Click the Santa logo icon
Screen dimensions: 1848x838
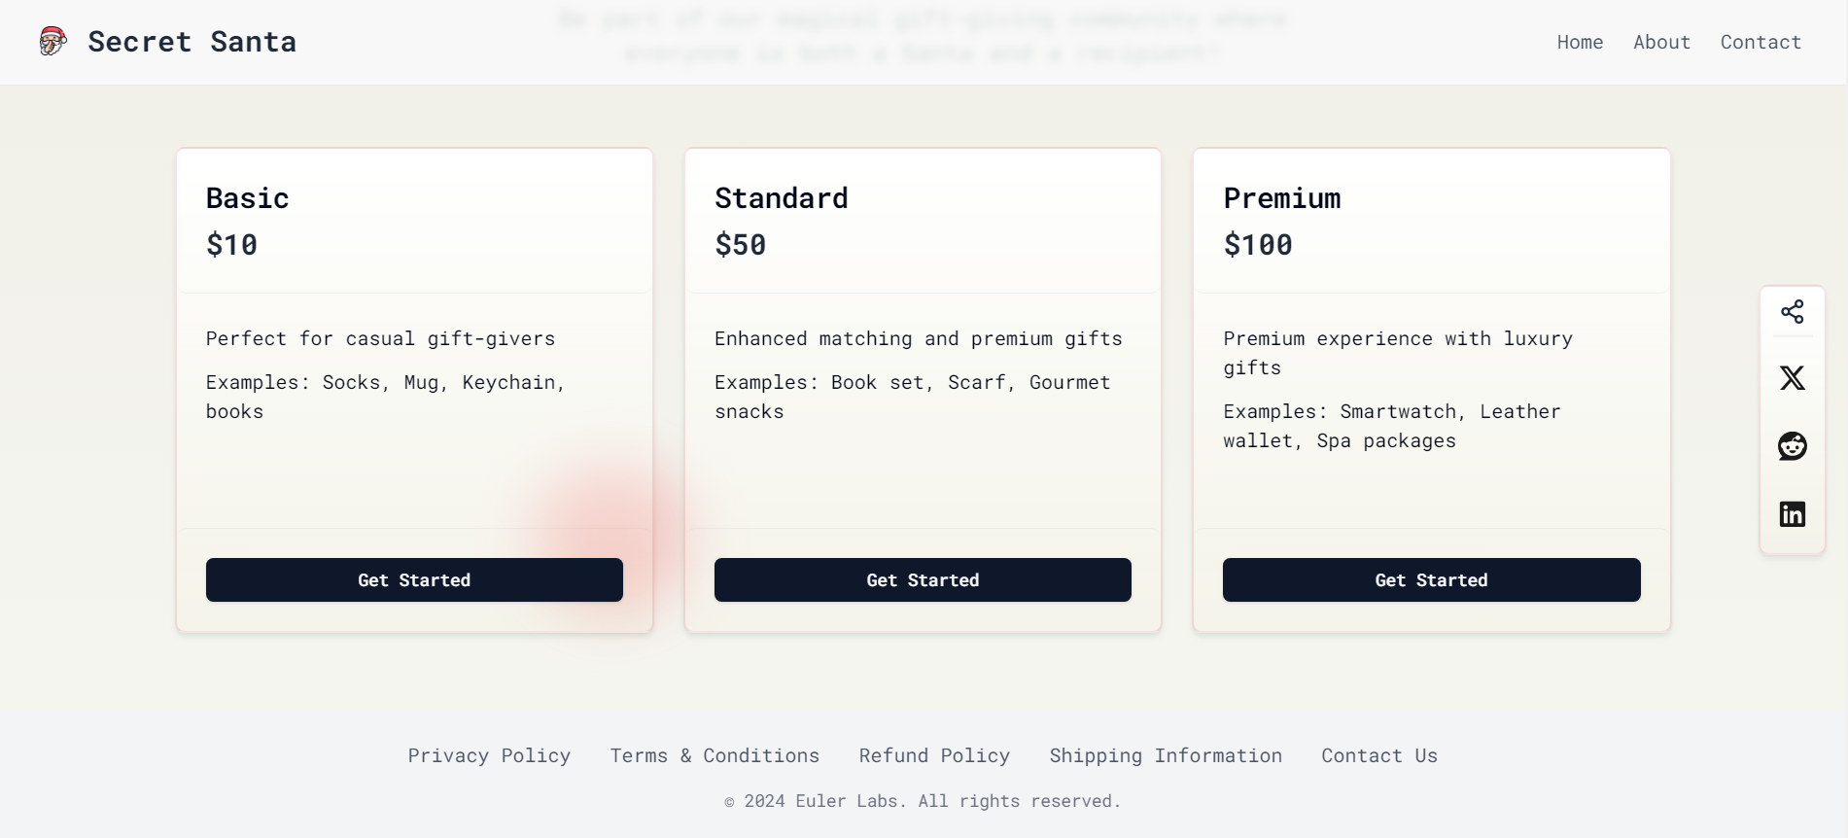52,41
